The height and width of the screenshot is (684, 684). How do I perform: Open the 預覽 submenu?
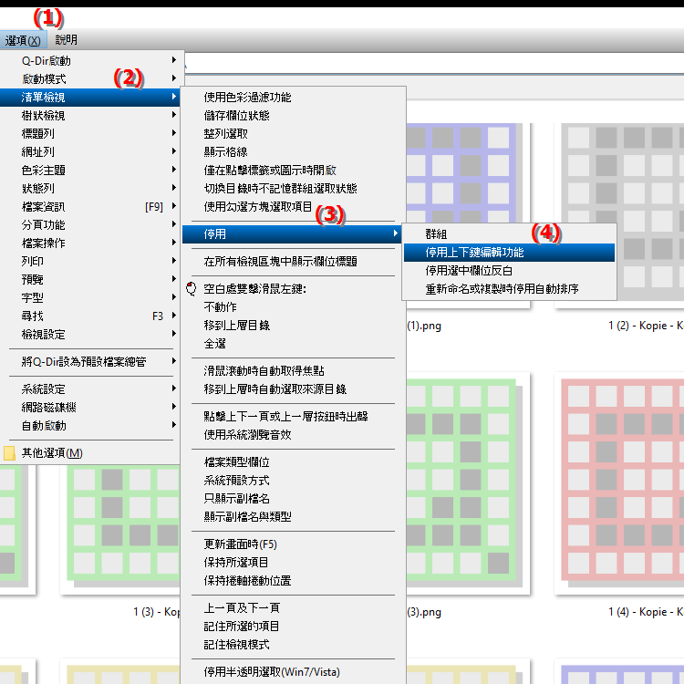click(91, 280)
